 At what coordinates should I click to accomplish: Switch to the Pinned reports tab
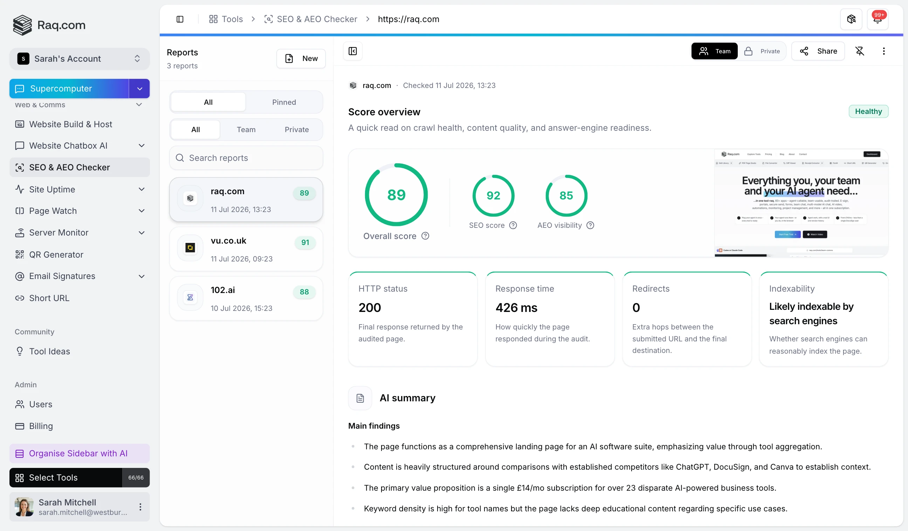tap(284, 102)
